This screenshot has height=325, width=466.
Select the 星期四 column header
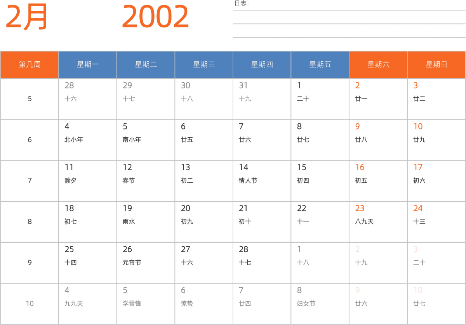[x=262, y=65]
